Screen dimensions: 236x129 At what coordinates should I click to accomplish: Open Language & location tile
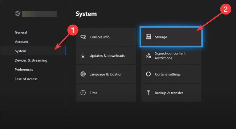coord(106,74)
